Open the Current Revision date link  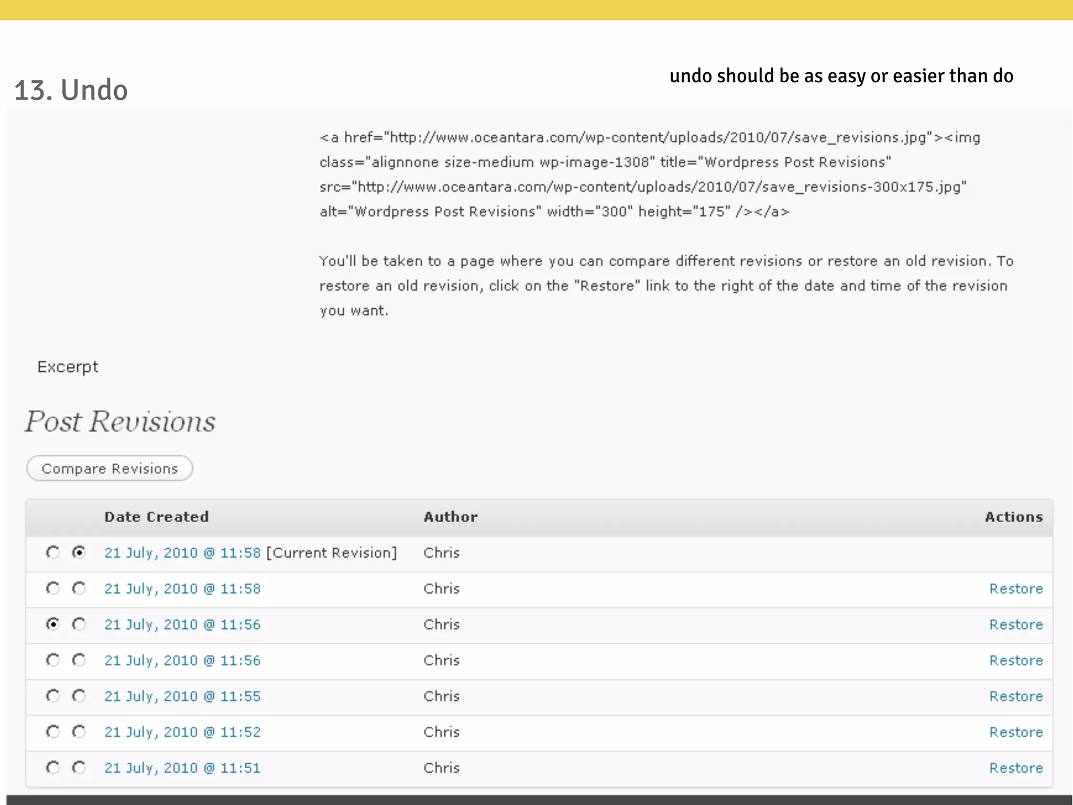182,553
